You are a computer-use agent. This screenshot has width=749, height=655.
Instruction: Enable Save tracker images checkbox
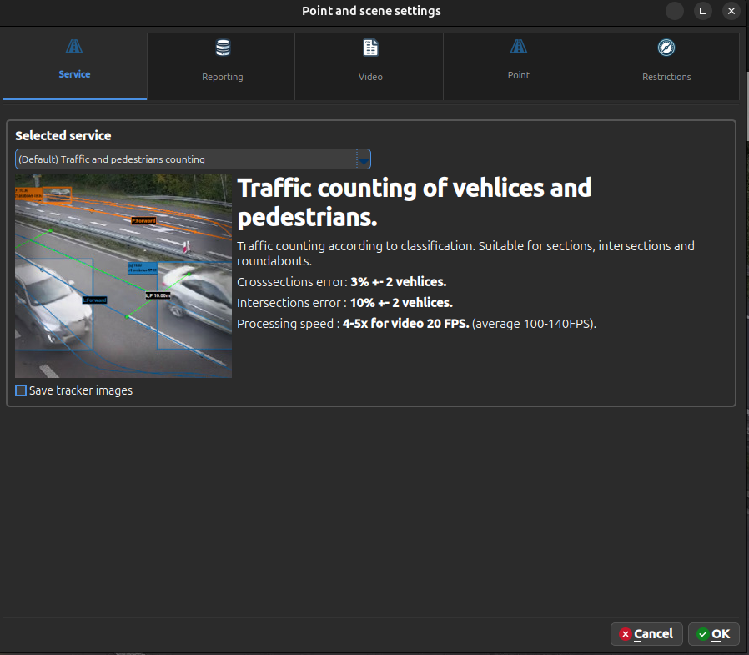point(21,390)
